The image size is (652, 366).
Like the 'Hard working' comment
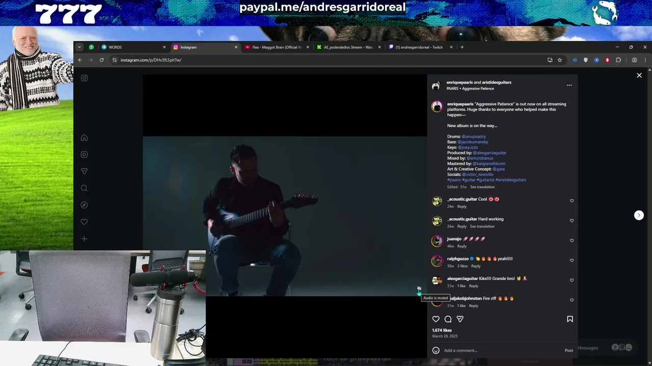point(572,221)
